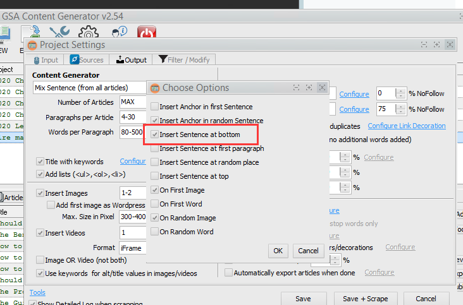The width and height of the screenshot is (463, 305).
Task: Restore down the Choose Options dialog
Action: click(296, 88)
